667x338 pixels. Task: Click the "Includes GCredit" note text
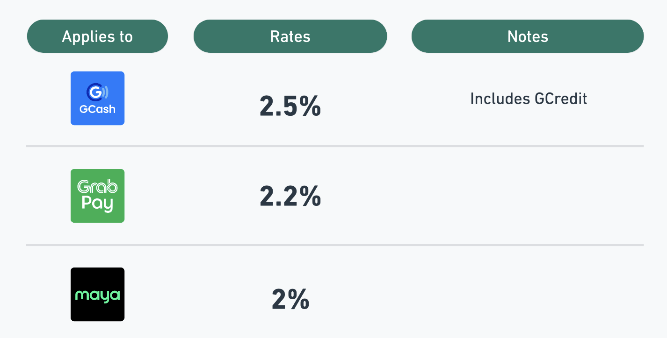(529, 99)
